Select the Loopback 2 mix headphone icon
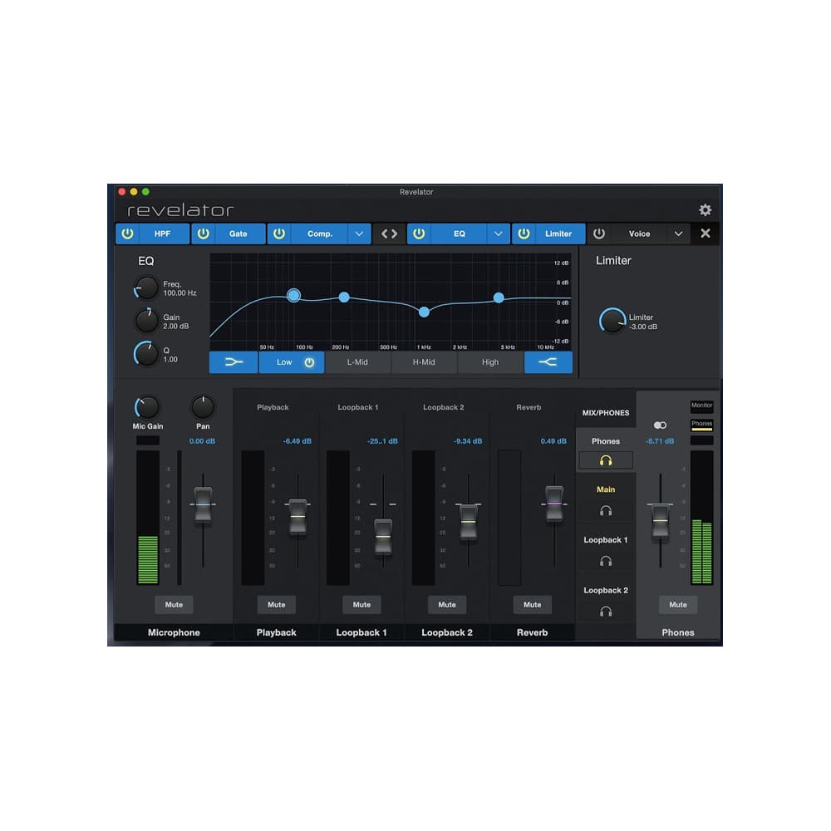This screenshot has width=831, height=831. click(606, 612)
